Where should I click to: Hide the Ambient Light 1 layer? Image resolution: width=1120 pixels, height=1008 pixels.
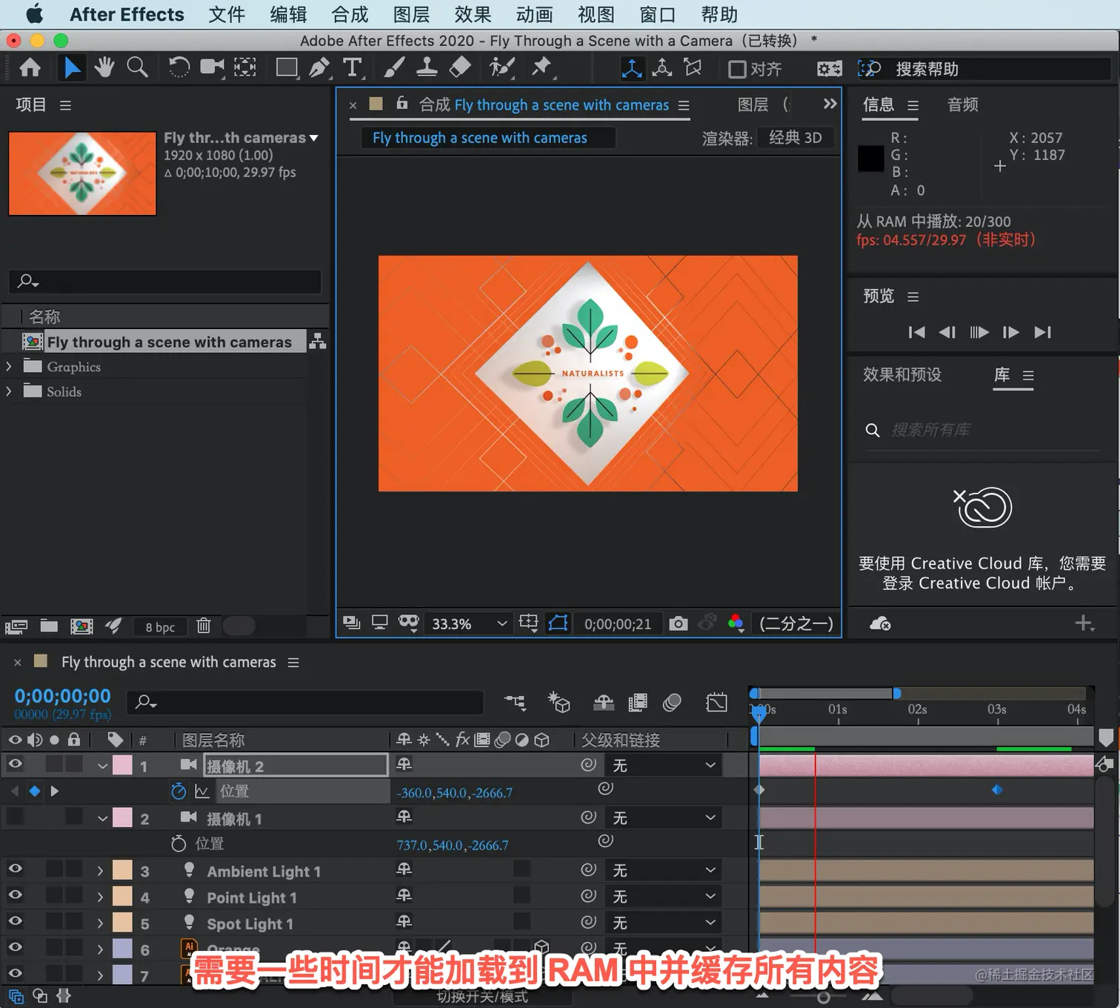click(x=15, y=869)
